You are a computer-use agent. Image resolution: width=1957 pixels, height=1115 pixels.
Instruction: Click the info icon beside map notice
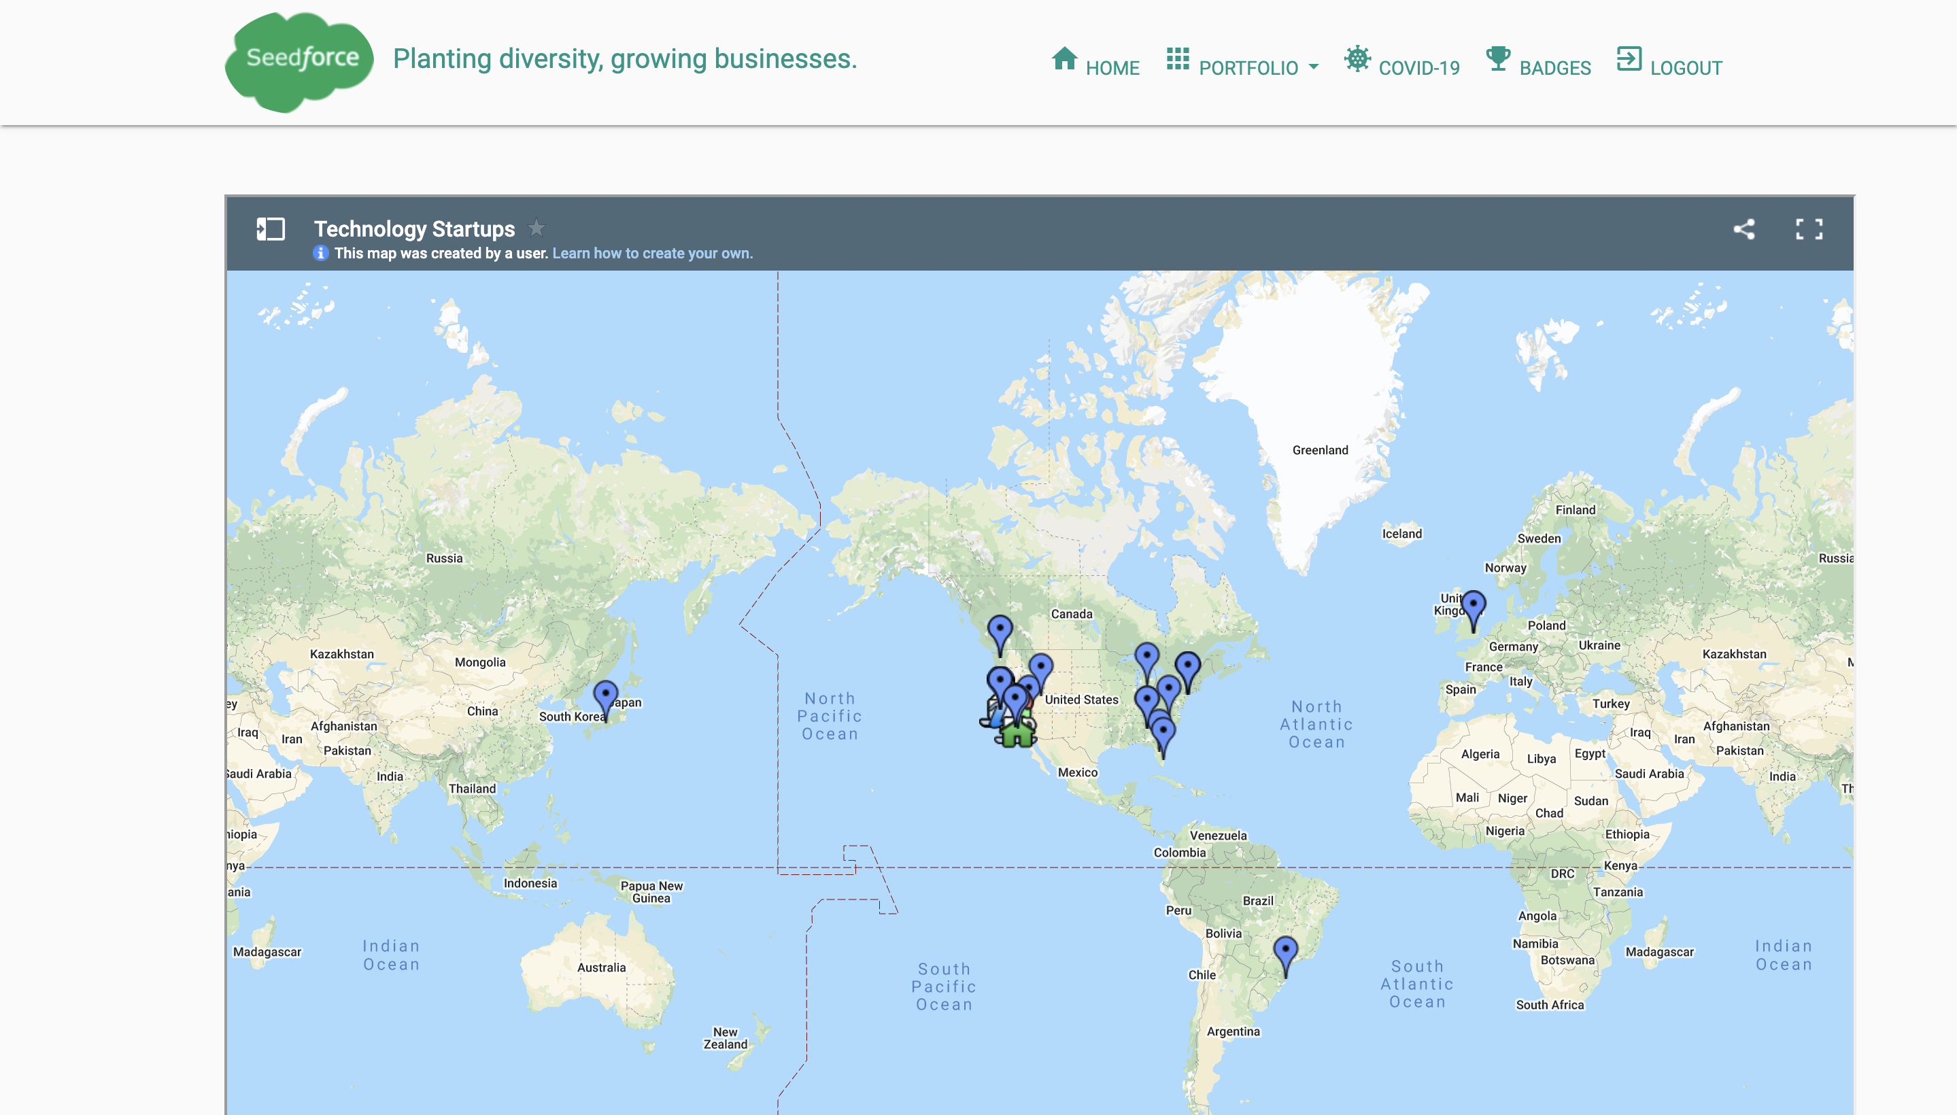(320, 254)
